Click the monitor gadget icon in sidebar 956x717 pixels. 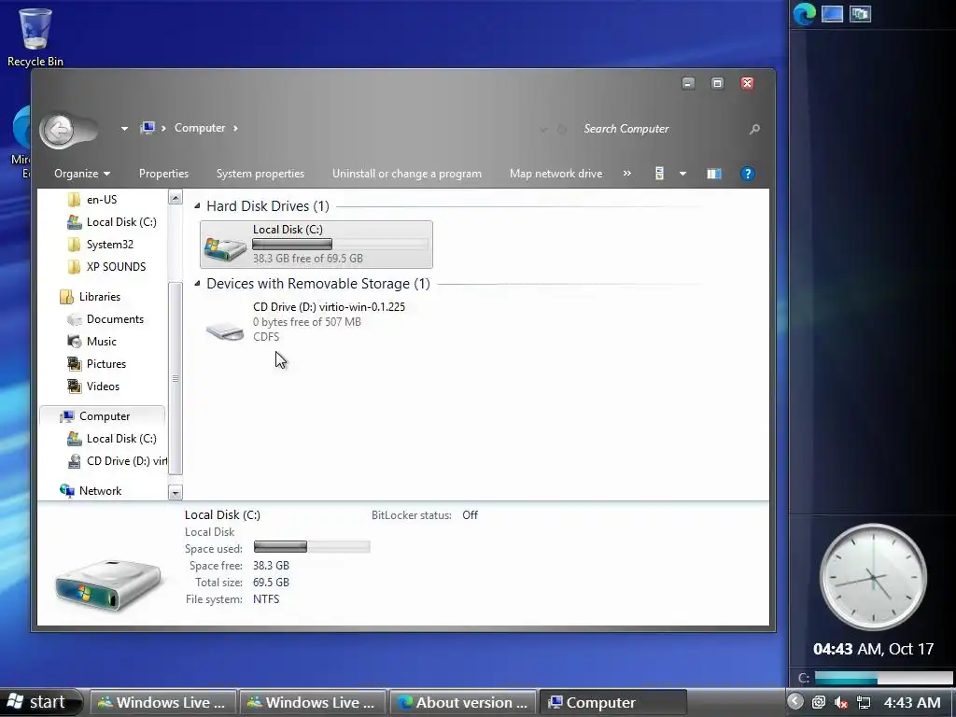(832, 14)
